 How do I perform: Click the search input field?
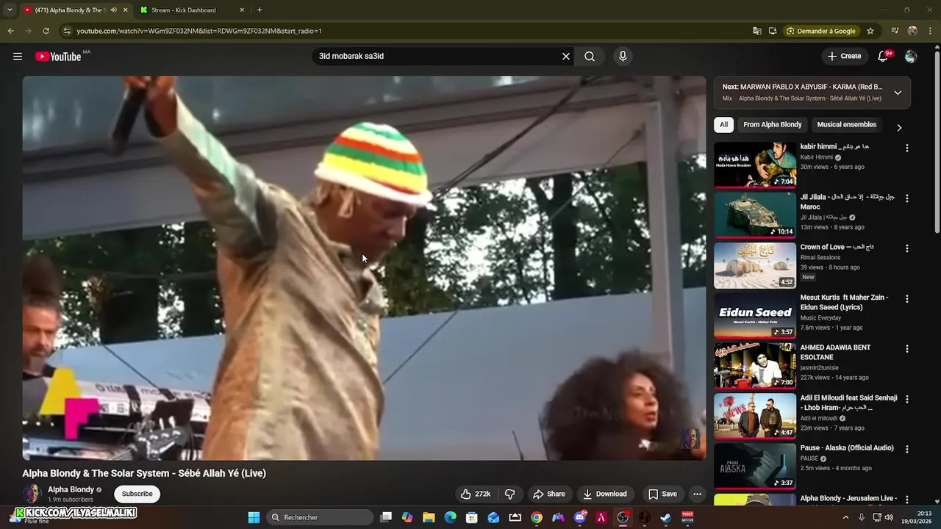(x=437, y=57)
